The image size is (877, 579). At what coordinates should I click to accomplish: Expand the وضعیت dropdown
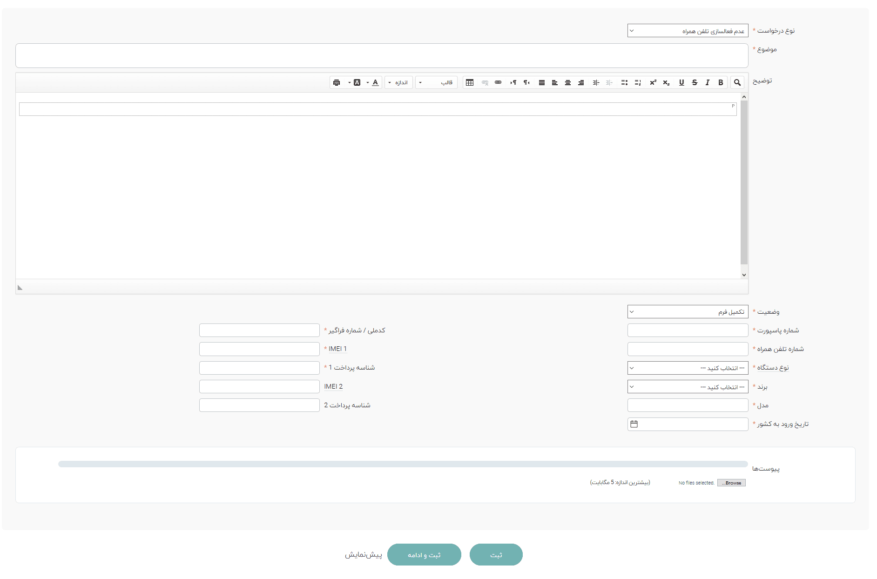pyautogui.click(x=688, y=312)
